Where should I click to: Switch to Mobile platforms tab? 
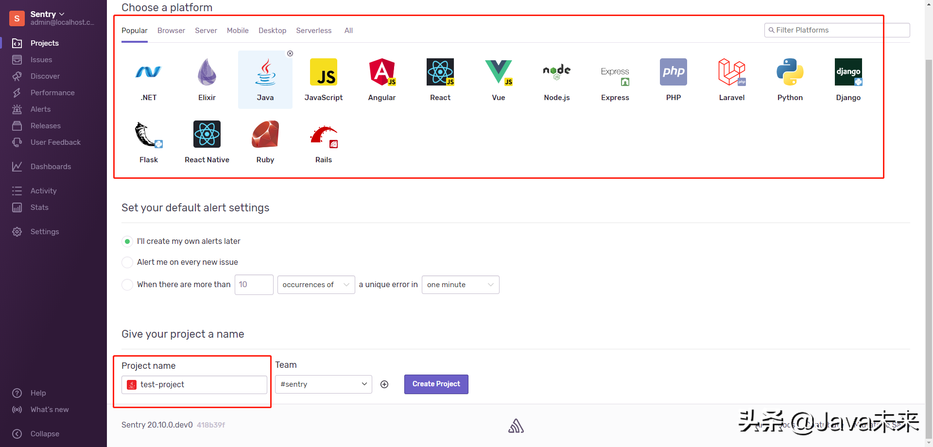[238, 31]
